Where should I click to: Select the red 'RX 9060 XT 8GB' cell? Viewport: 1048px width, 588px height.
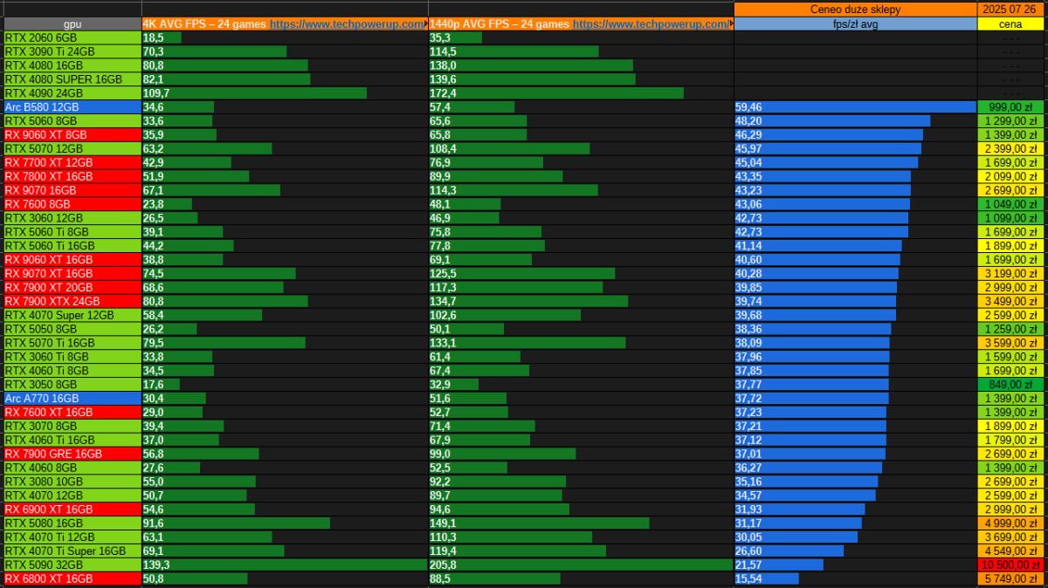pos(72,135)
